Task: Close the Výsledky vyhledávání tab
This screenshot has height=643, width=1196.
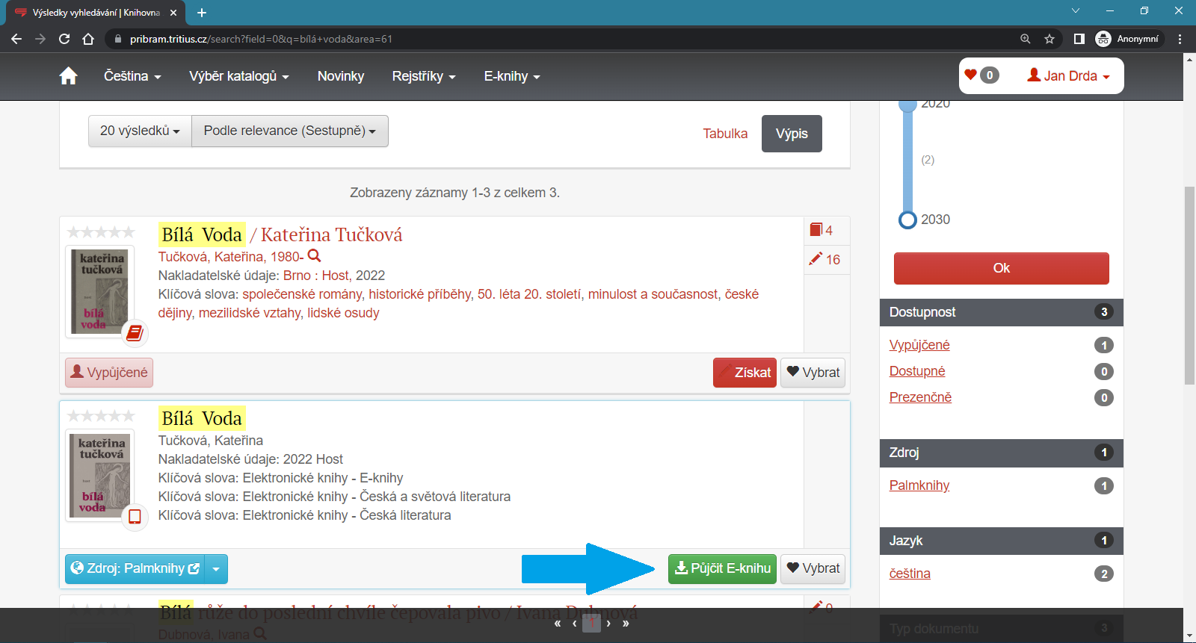Action: tap(173, 13)
